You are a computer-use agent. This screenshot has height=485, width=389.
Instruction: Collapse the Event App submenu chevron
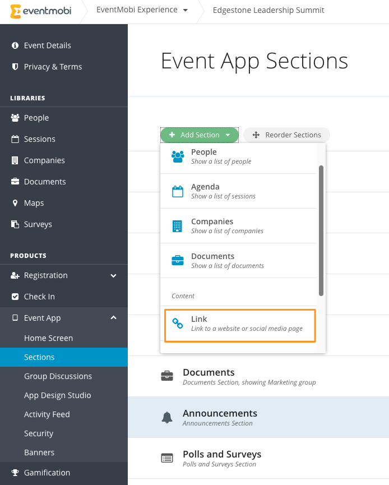pyautogui.click(x=113, y=318)
